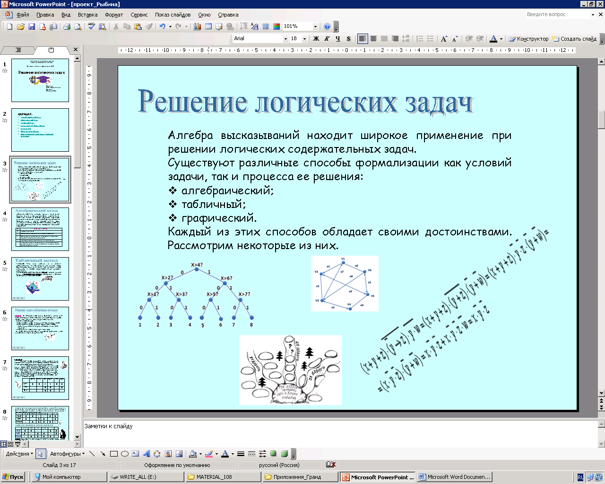
Task: Open print preview (magnifier page icon)
Action: [78, 26]
